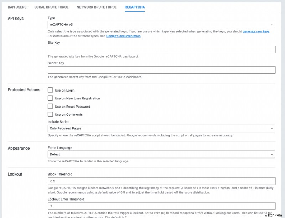The height and width of the screenshot is (218, 285).
Task: Focus the Secret Key text field
Action: 161,70
